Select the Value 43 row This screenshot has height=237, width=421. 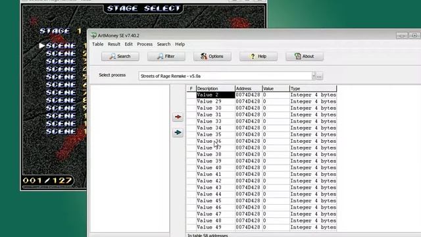pos(262,188)
